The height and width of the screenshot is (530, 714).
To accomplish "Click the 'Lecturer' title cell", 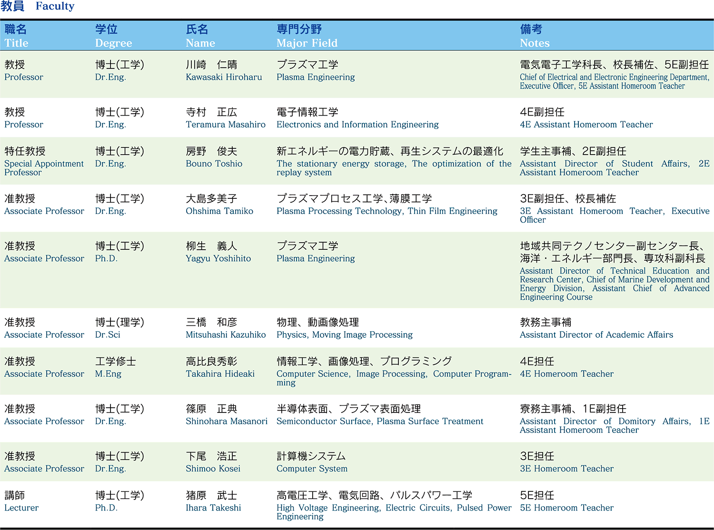I will [21, 508].
